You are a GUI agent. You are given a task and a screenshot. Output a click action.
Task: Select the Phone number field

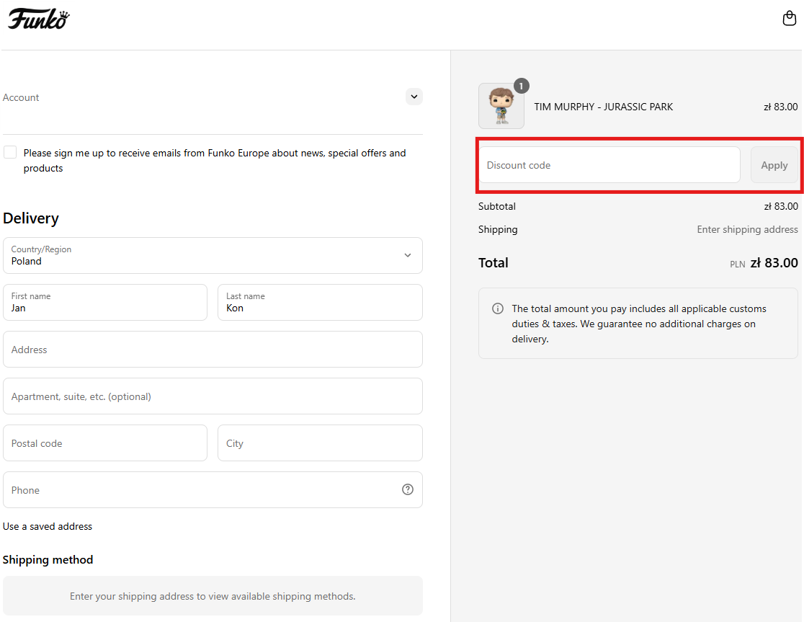(x=202, y=490)
